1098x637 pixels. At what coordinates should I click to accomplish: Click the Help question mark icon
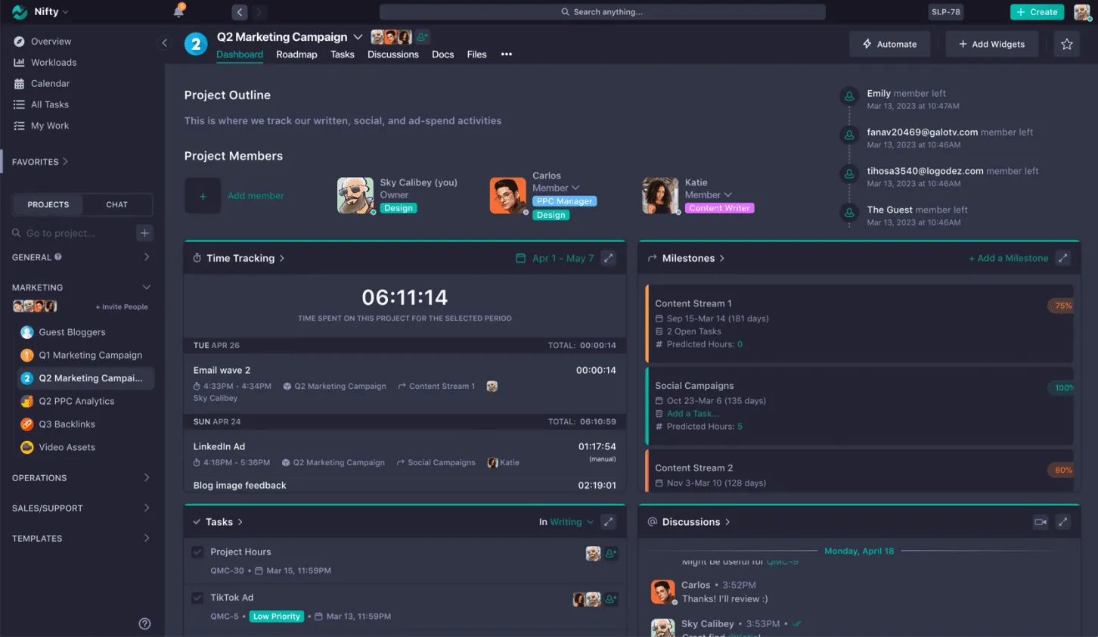pyautogui.click(x=144, y=623)
